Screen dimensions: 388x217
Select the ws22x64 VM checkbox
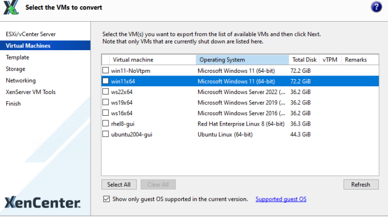(106, 91)
